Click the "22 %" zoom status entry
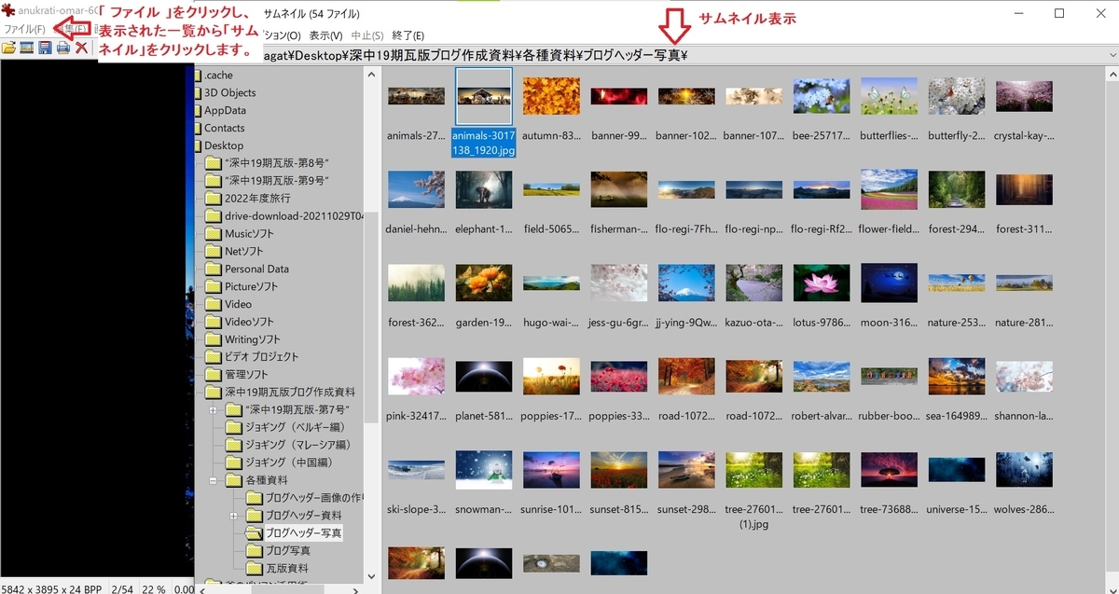 pyautogui.click(x=154, y=589)
